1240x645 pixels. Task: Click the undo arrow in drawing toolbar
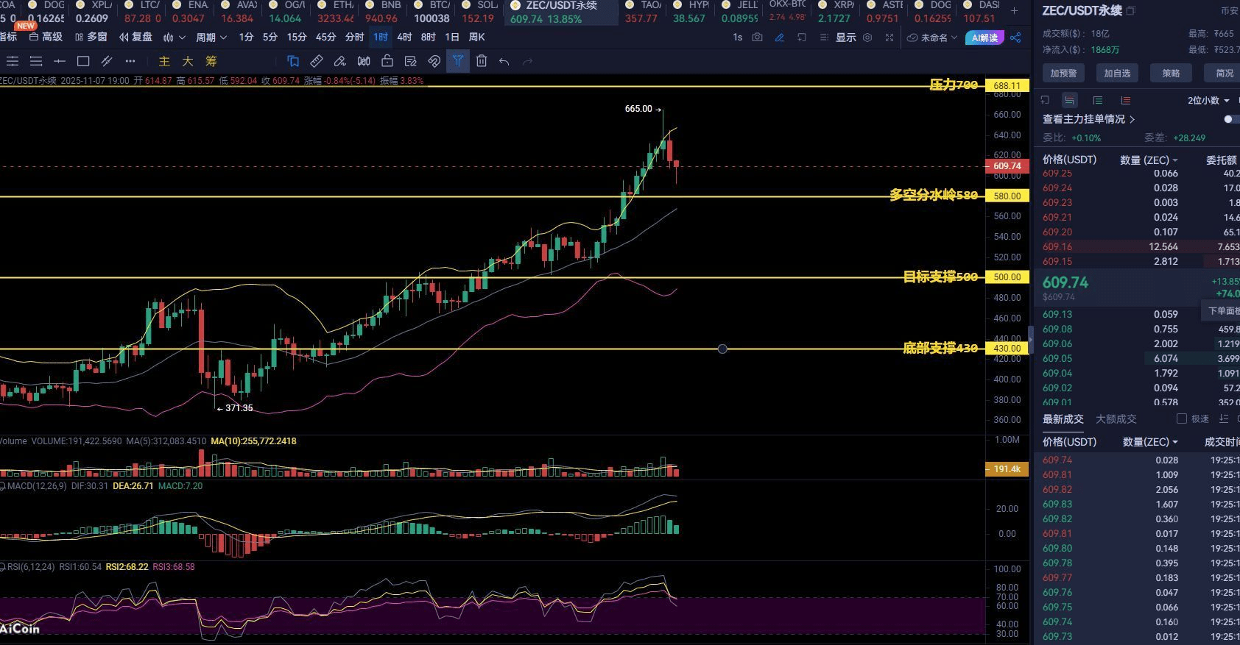[x=504, y=61]
